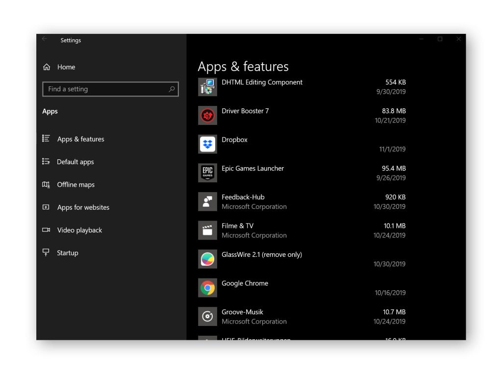
Task: Click the search magnifier icon
Action: (172, 89)
